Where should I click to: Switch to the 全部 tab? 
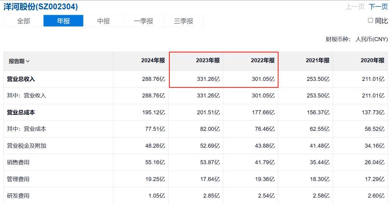pos(23,21)
